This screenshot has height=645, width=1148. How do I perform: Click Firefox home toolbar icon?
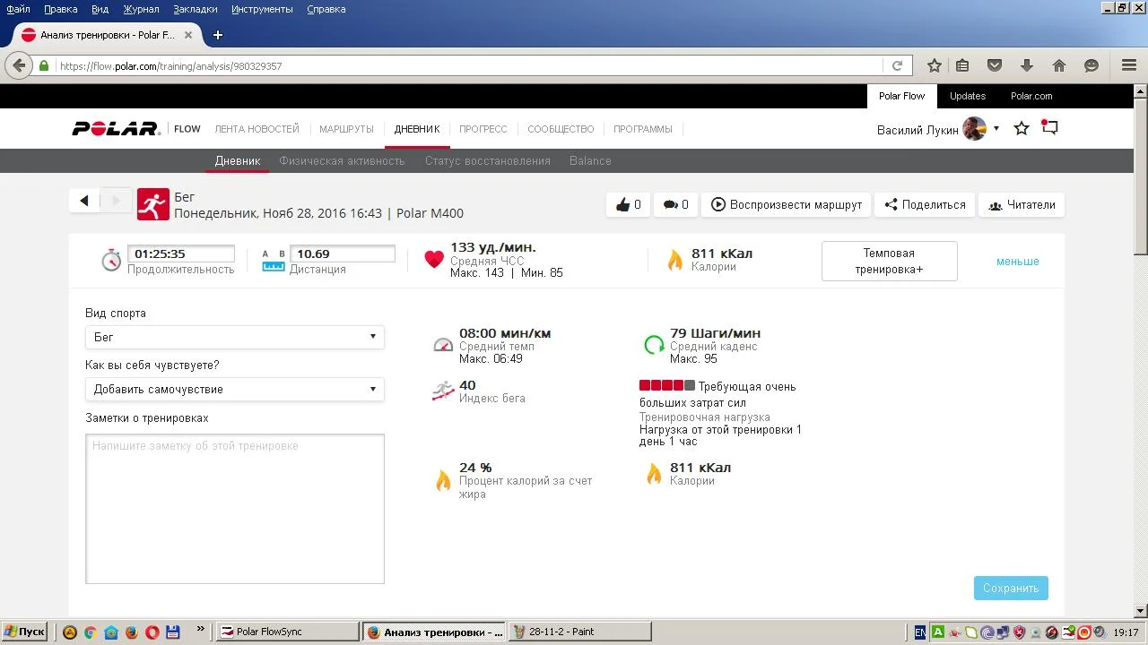point(1059,65)
